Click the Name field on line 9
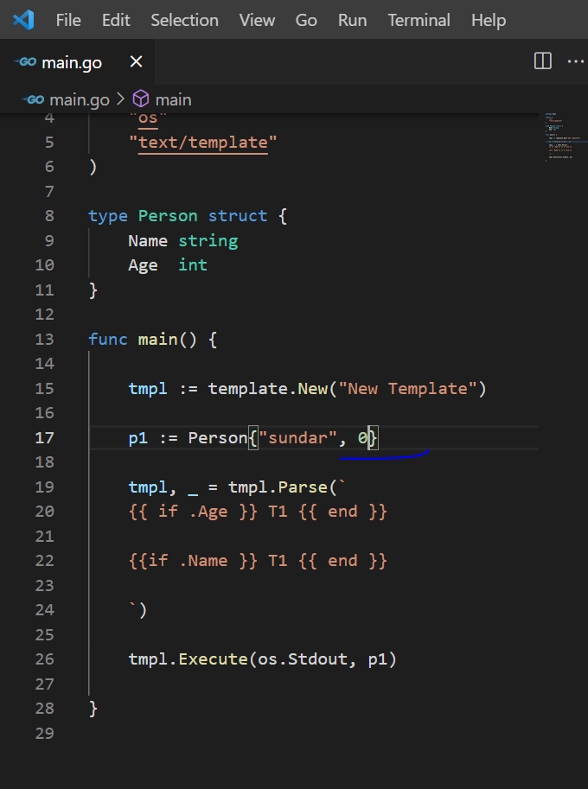This screenshot has height=789, width=588. click(x=148, y=240)
